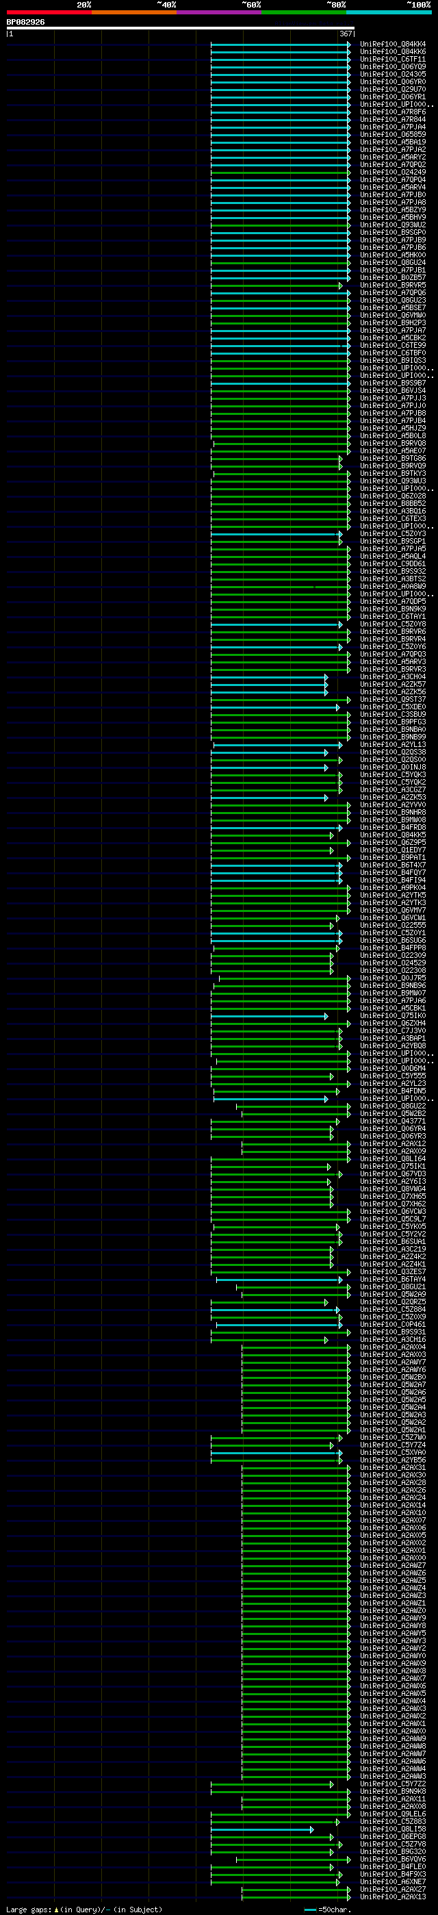Select hit label UniRef100_C5XDE0

(x=393, y=707)
